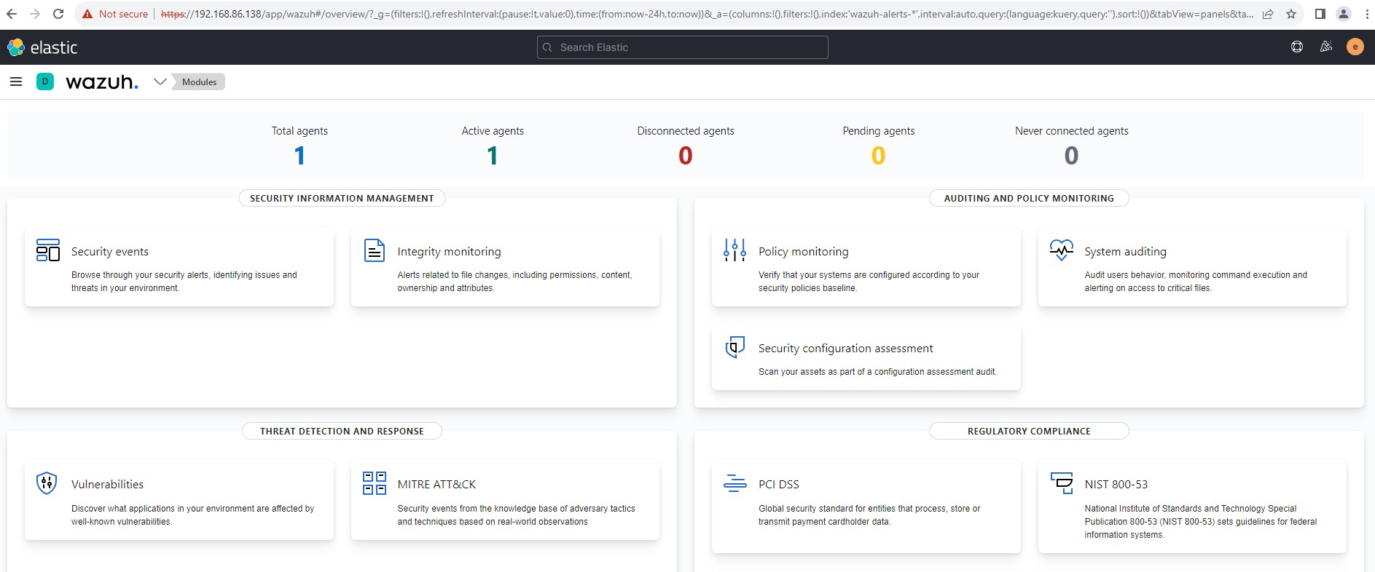Open the help menu lifebuoy icon
This screenshot has width=1375, height=572.
pos(1297,47)
